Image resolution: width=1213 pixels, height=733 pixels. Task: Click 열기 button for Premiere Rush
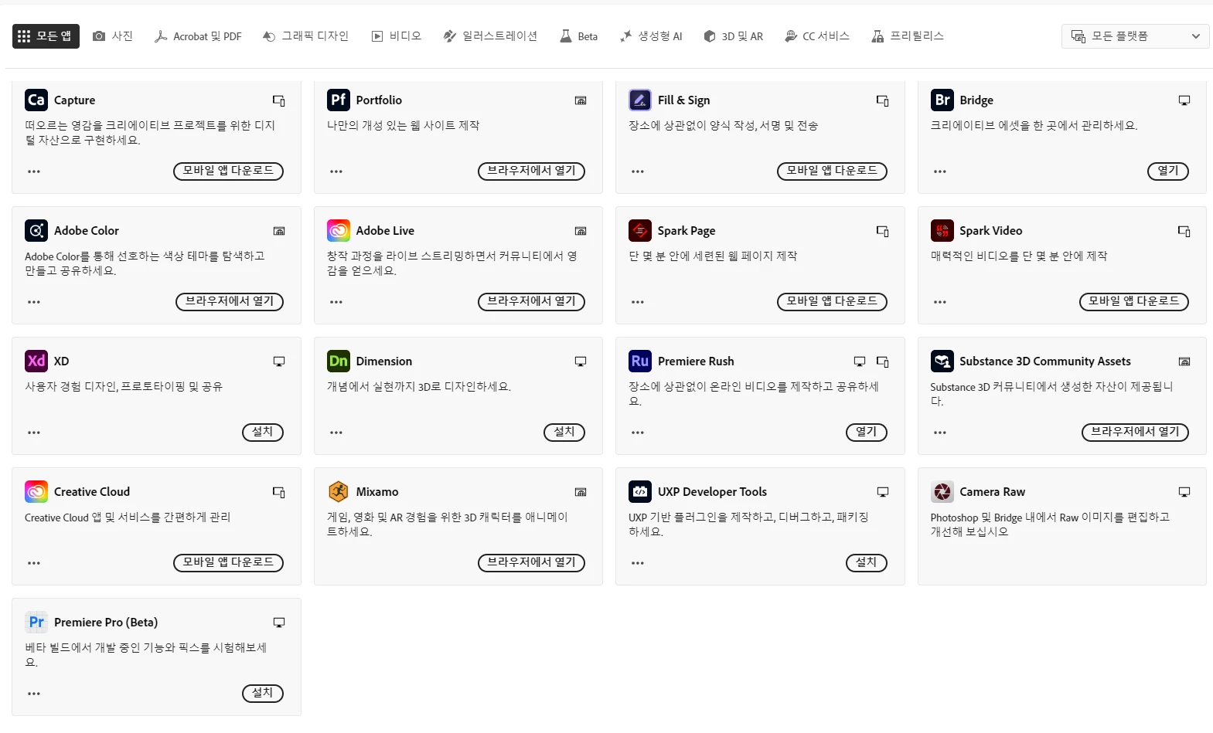pyautogui.click(x=867, y=433)
